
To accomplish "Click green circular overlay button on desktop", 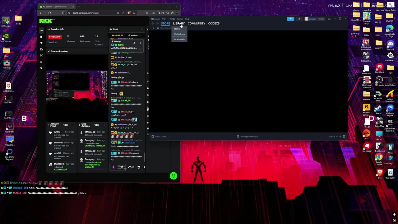I will 174,176.
